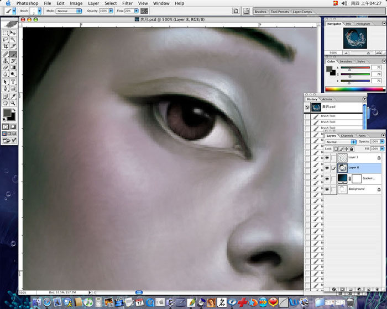Select the Move tool

[x=13, y=33]
